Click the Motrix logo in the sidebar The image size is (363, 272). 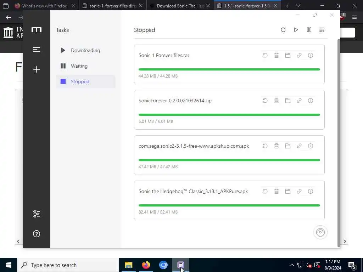[x=37, y=30]
